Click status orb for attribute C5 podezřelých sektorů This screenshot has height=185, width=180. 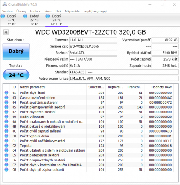coord(6,155)
